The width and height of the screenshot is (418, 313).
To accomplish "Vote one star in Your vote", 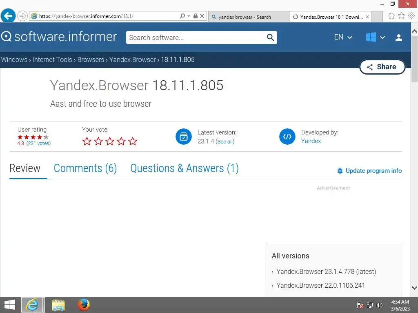I will pyautogui.click(x=87, y=141).
